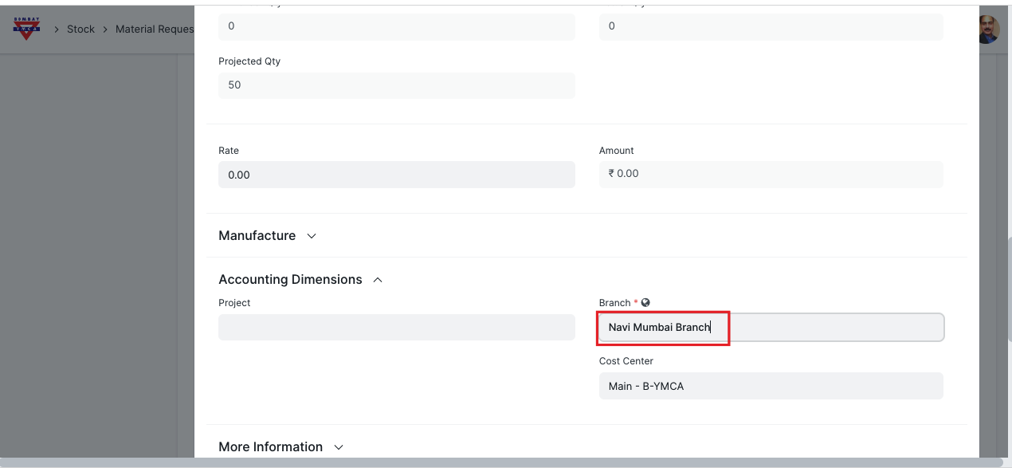Click the Rate field showing 0.00
The height and width of the screenshot is (468, 1012).
coord(396,175)
